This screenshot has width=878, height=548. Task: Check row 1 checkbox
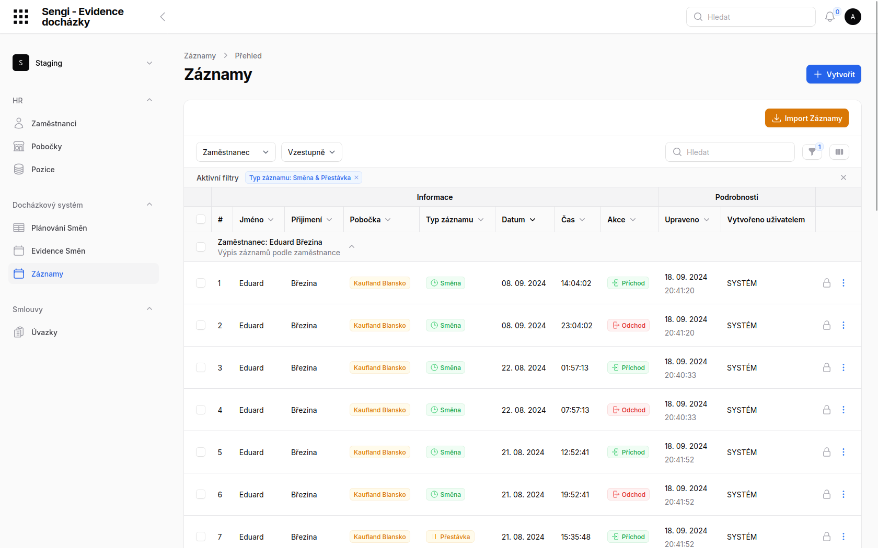(x=201, y=283)
